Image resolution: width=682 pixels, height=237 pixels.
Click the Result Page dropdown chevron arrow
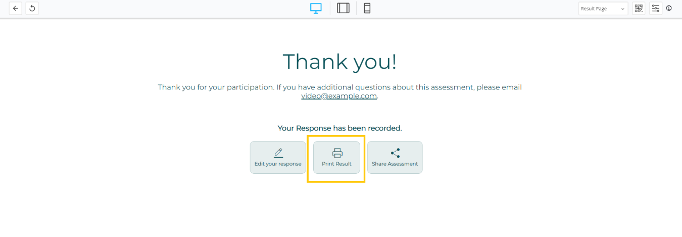click(622, 9)
